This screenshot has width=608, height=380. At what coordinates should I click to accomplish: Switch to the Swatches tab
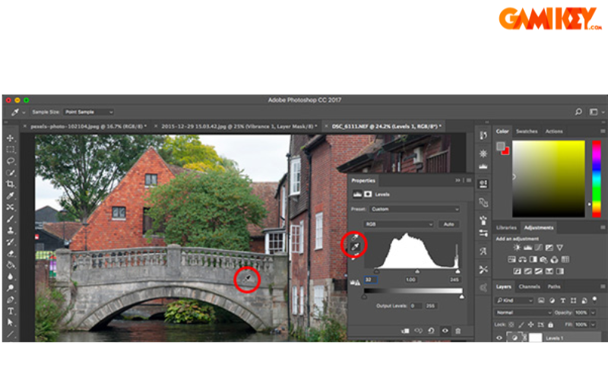coord(527,131)
